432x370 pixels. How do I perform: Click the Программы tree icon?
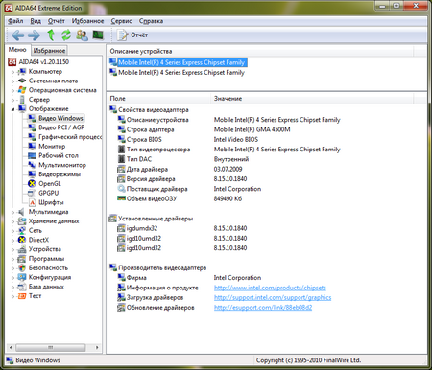22,259
